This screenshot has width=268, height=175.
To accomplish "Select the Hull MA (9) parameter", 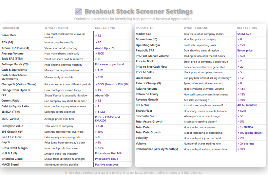I will tap(11, 153).
